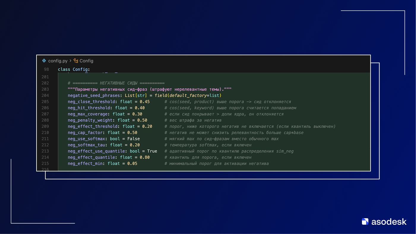Open config.py in the breadcrumb bar
Screen dimensions: 416x234
(x=58, y=61)
